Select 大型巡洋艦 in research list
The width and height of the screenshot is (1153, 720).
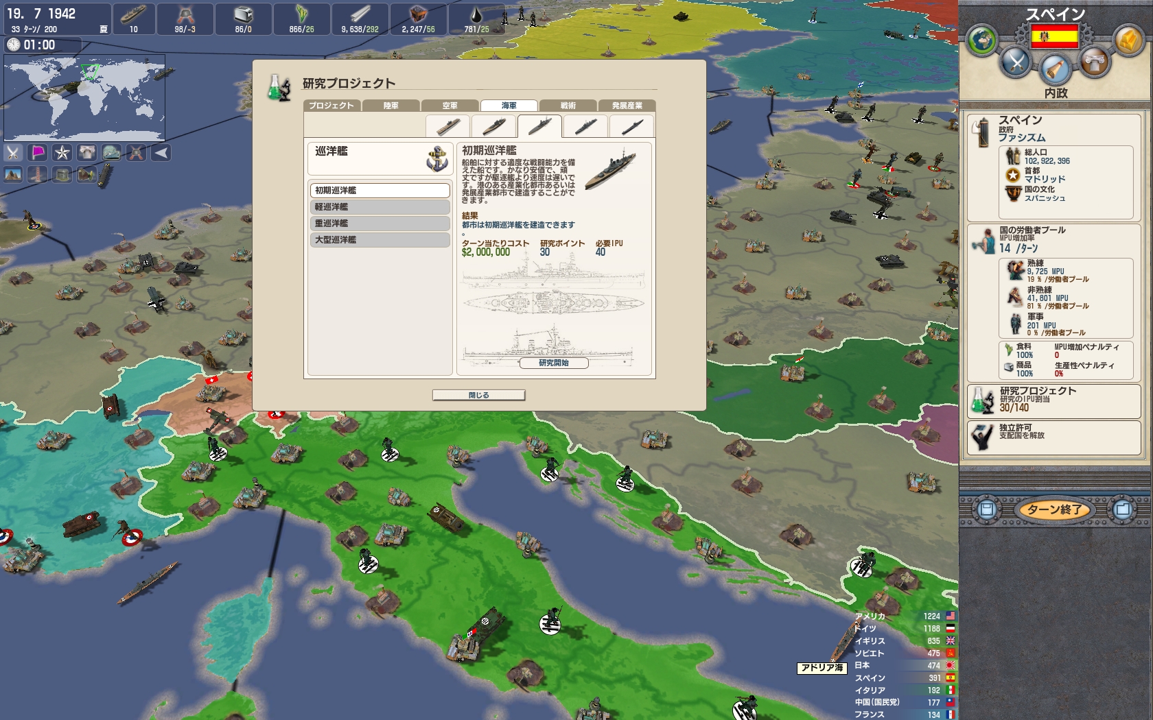380,239
